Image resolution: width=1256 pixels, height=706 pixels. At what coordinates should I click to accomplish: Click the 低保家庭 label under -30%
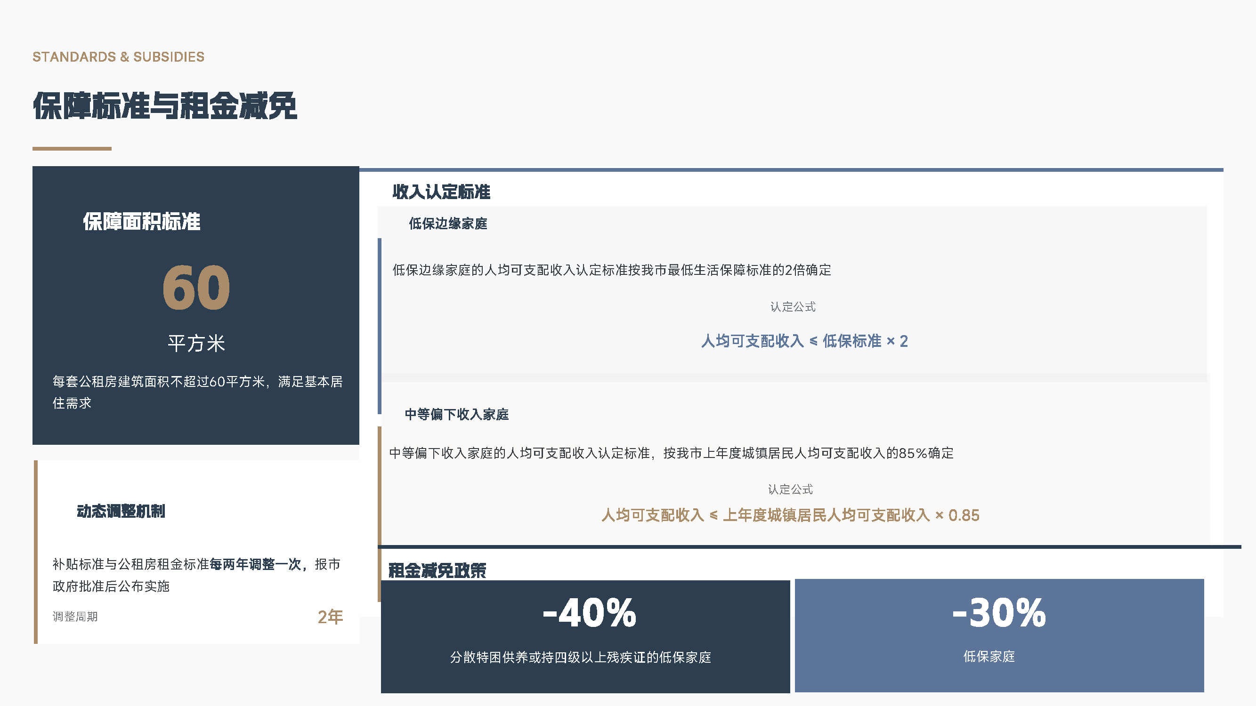(x=989, y=656)
